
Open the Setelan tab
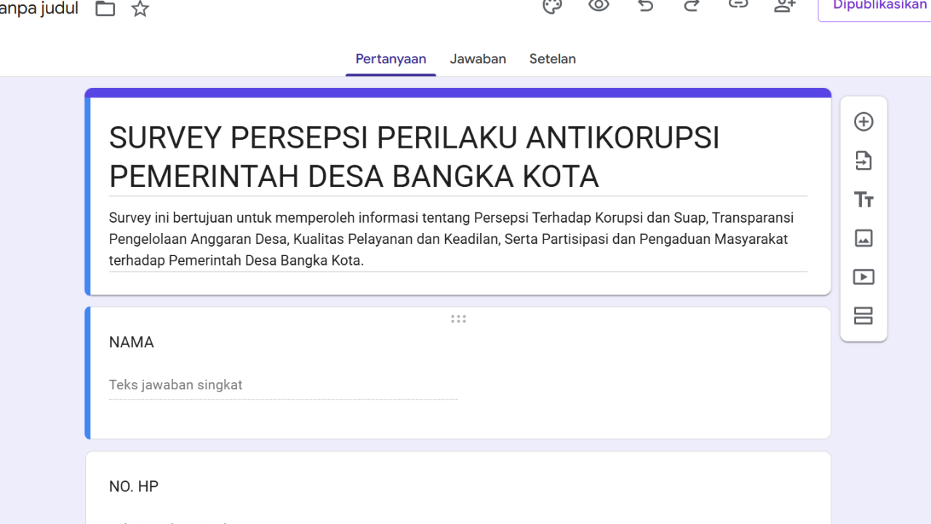[x=553, y=59]
